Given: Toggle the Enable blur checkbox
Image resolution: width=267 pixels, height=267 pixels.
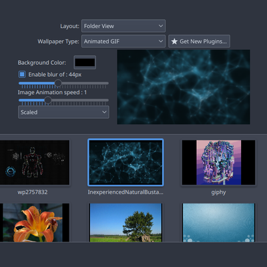Looking at the screenshot, I should 22,74.
